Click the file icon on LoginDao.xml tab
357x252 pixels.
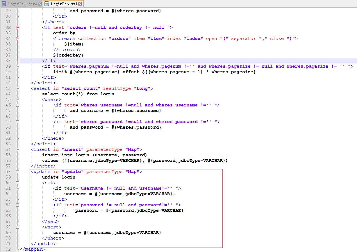[46, 4]
